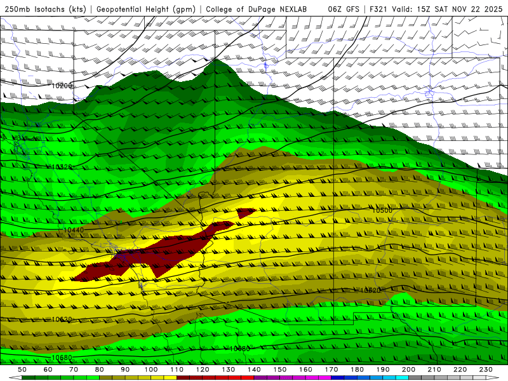The width and height of the screenshot is (508, 381).
Task: Click the 'College of DuPage NEXLAB' text
Action: (257, 9)
